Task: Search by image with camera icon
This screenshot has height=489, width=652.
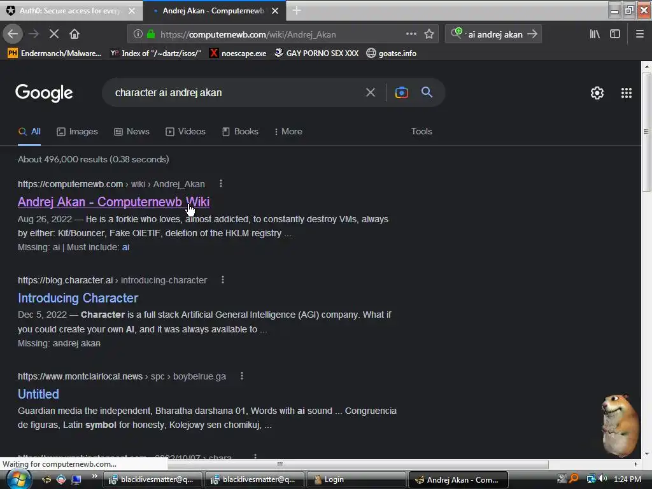Action: [x=401, y=92]
